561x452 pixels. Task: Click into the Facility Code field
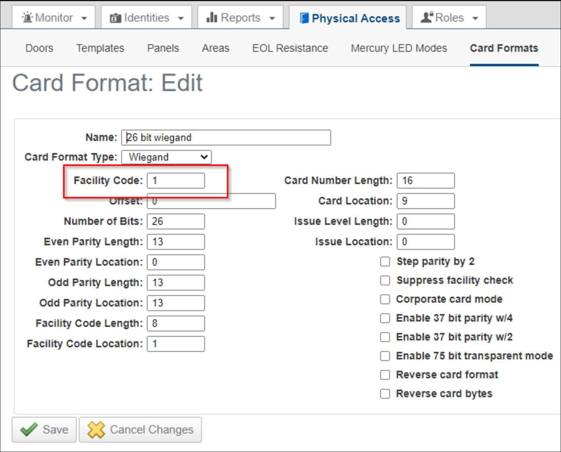tap(176, 181)
